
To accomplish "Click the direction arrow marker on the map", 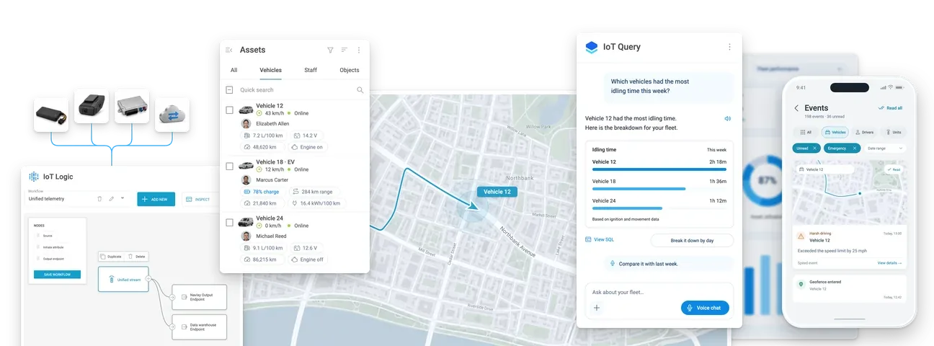I will point(471,205).
